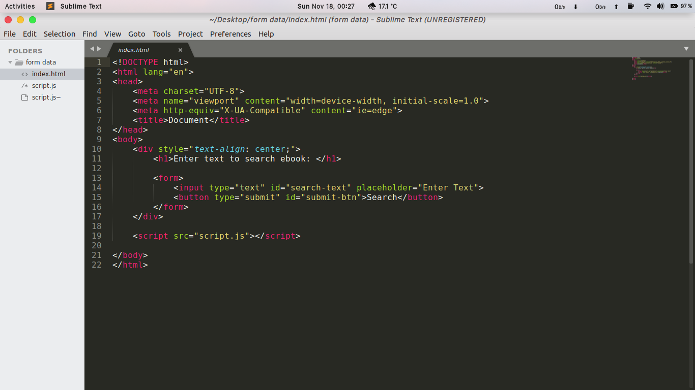Open the clock and calendar panel

point(326,6)
